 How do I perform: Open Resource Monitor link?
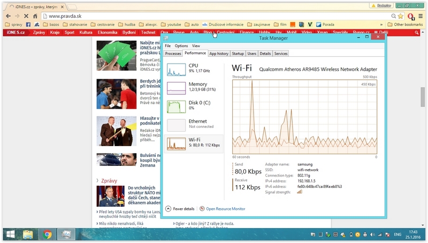pyautogui.click(x=225, y=209)
